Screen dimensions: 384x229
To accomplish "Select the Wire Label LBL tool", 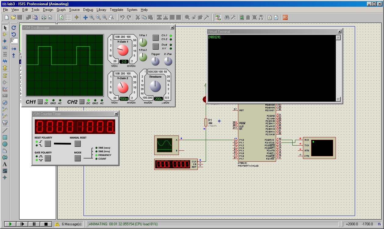I will (x=5, y=48).
